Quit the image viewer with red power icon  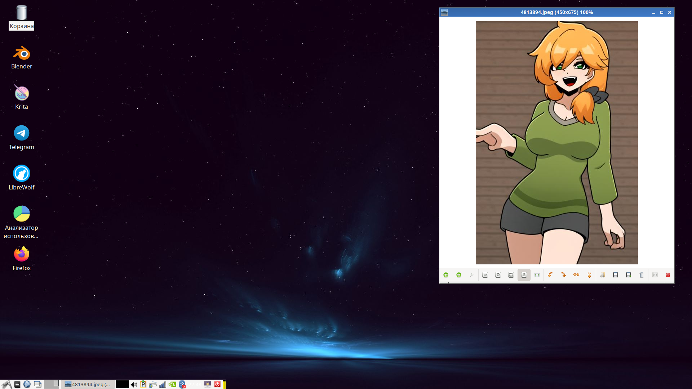(x=668, y=275)
